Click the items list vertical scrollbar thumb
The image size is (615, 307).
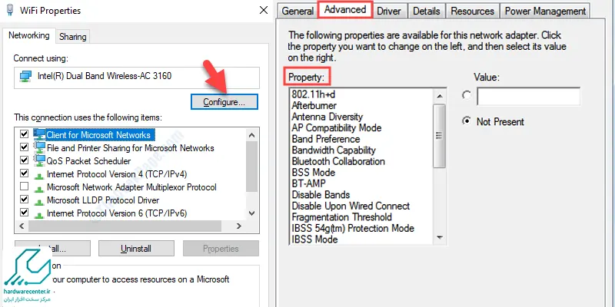tap(252, 167)
